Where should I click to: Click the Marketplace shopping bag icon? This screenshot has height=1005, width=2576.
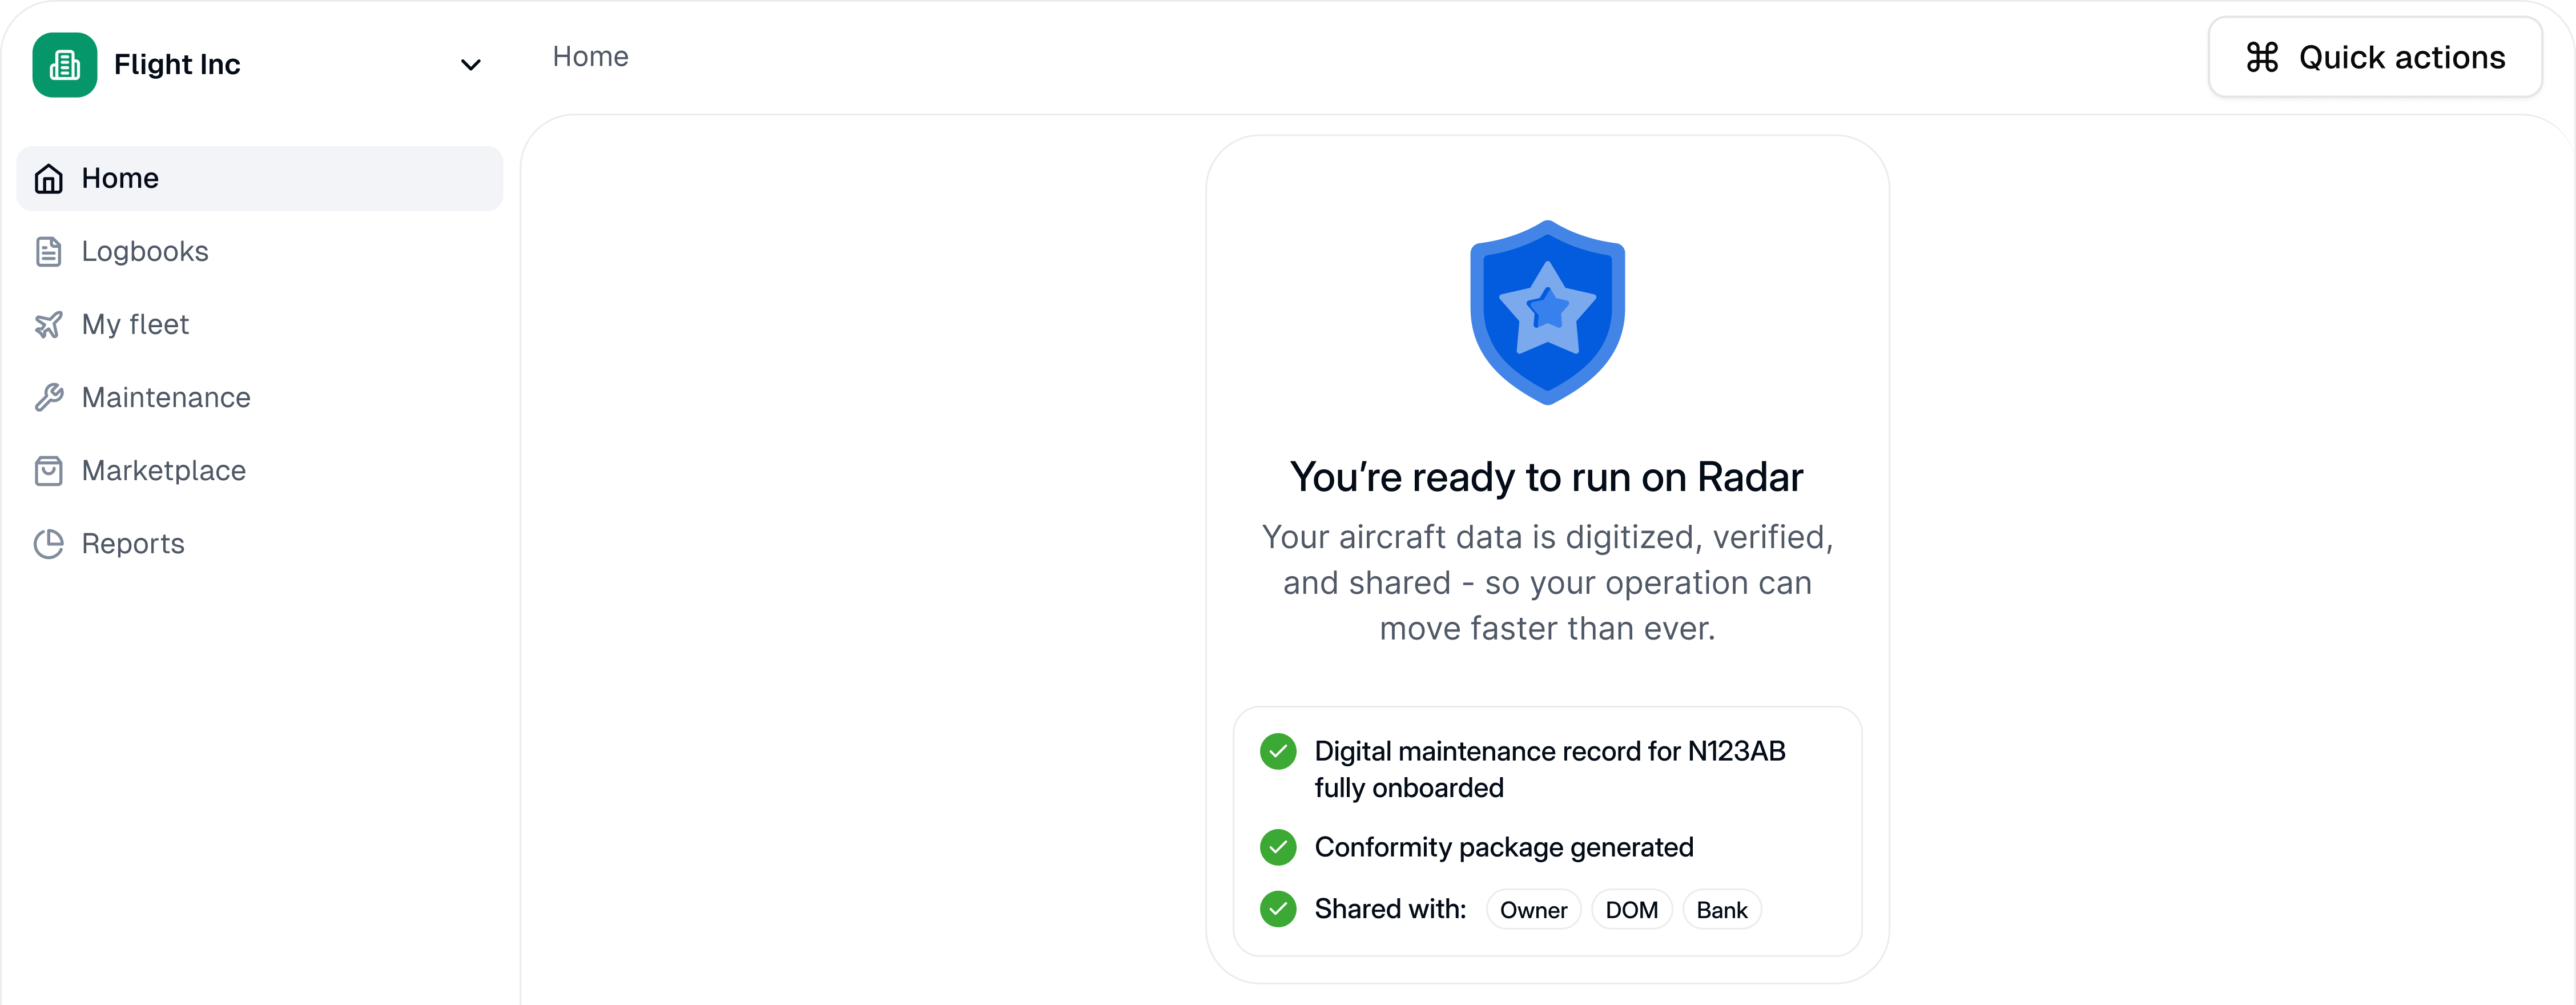click(49, 471)
